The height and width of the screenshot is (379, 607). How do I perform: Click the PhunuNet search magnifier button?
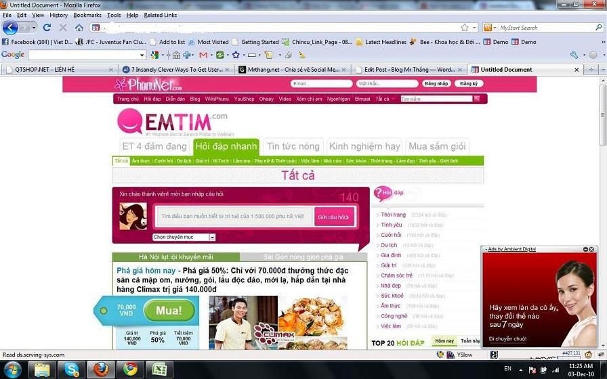[x=477, y=99]
